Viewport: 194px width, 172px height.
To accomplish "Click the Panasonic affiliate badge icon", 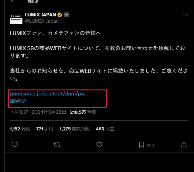I will pos(66,15).
